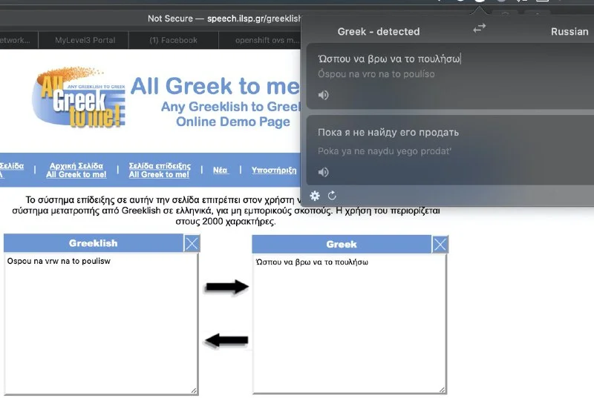Clear the Greek box with its X icon

click(440, 244)
